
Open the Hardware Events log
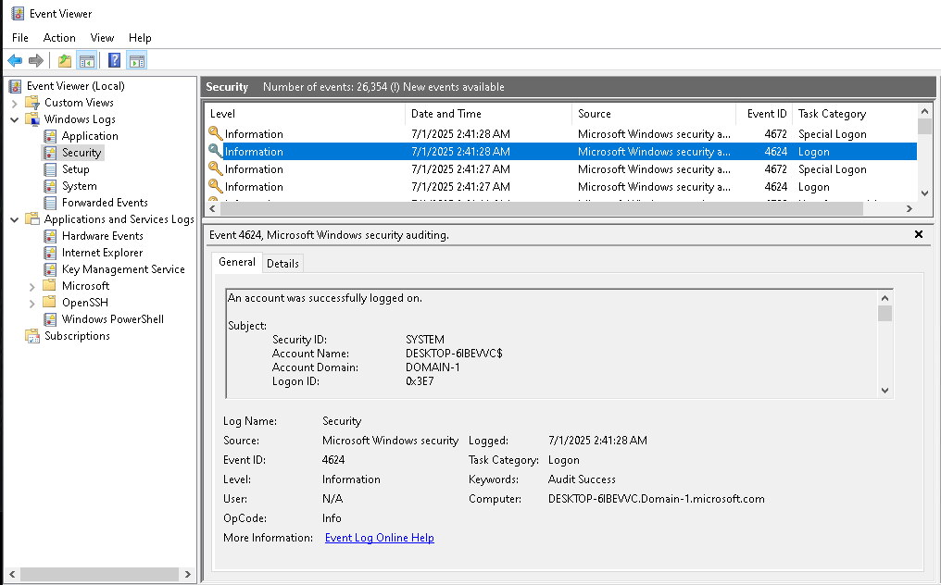click(x=103, y=236)
